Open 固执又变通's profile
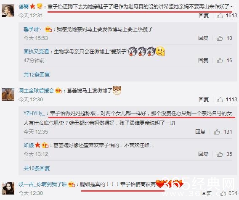This screenshot has height=200, width=239. (x=36, y=51)
